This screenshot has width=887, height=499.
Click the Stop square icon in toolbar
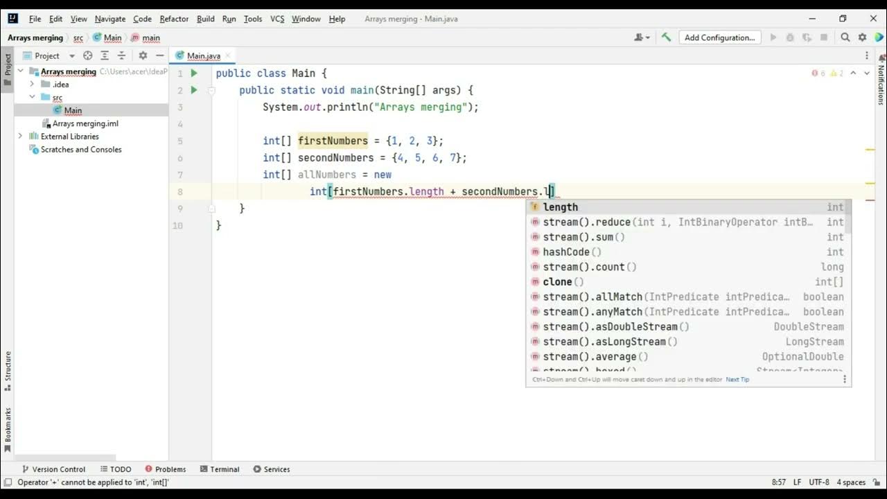pyautogui.click(x=825, y=37)
